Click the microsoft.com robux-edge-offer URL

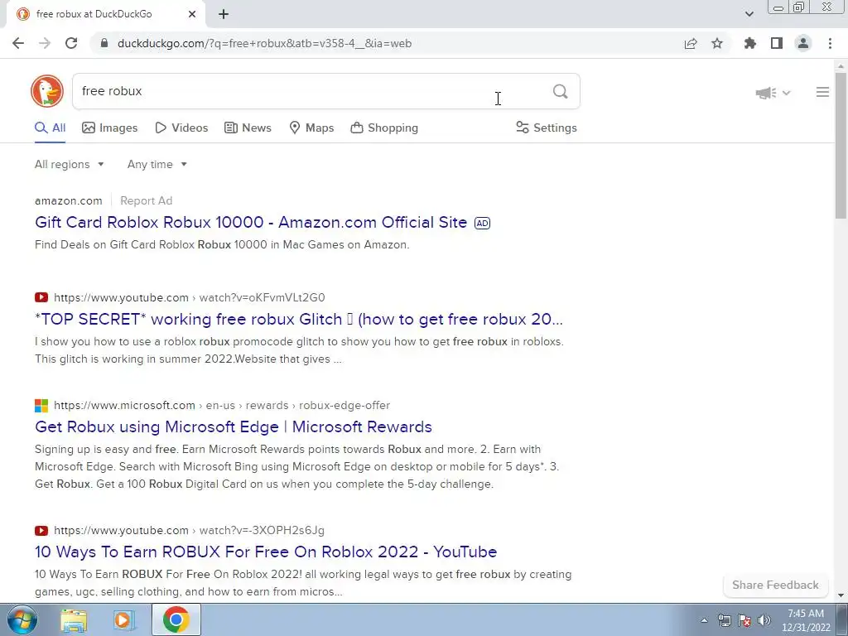point(222,405)
